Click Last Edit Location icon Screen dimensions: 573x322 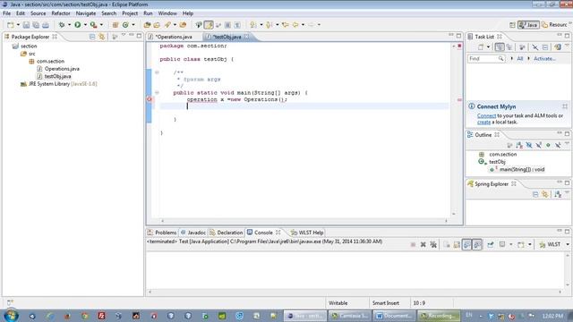point(286,25)
